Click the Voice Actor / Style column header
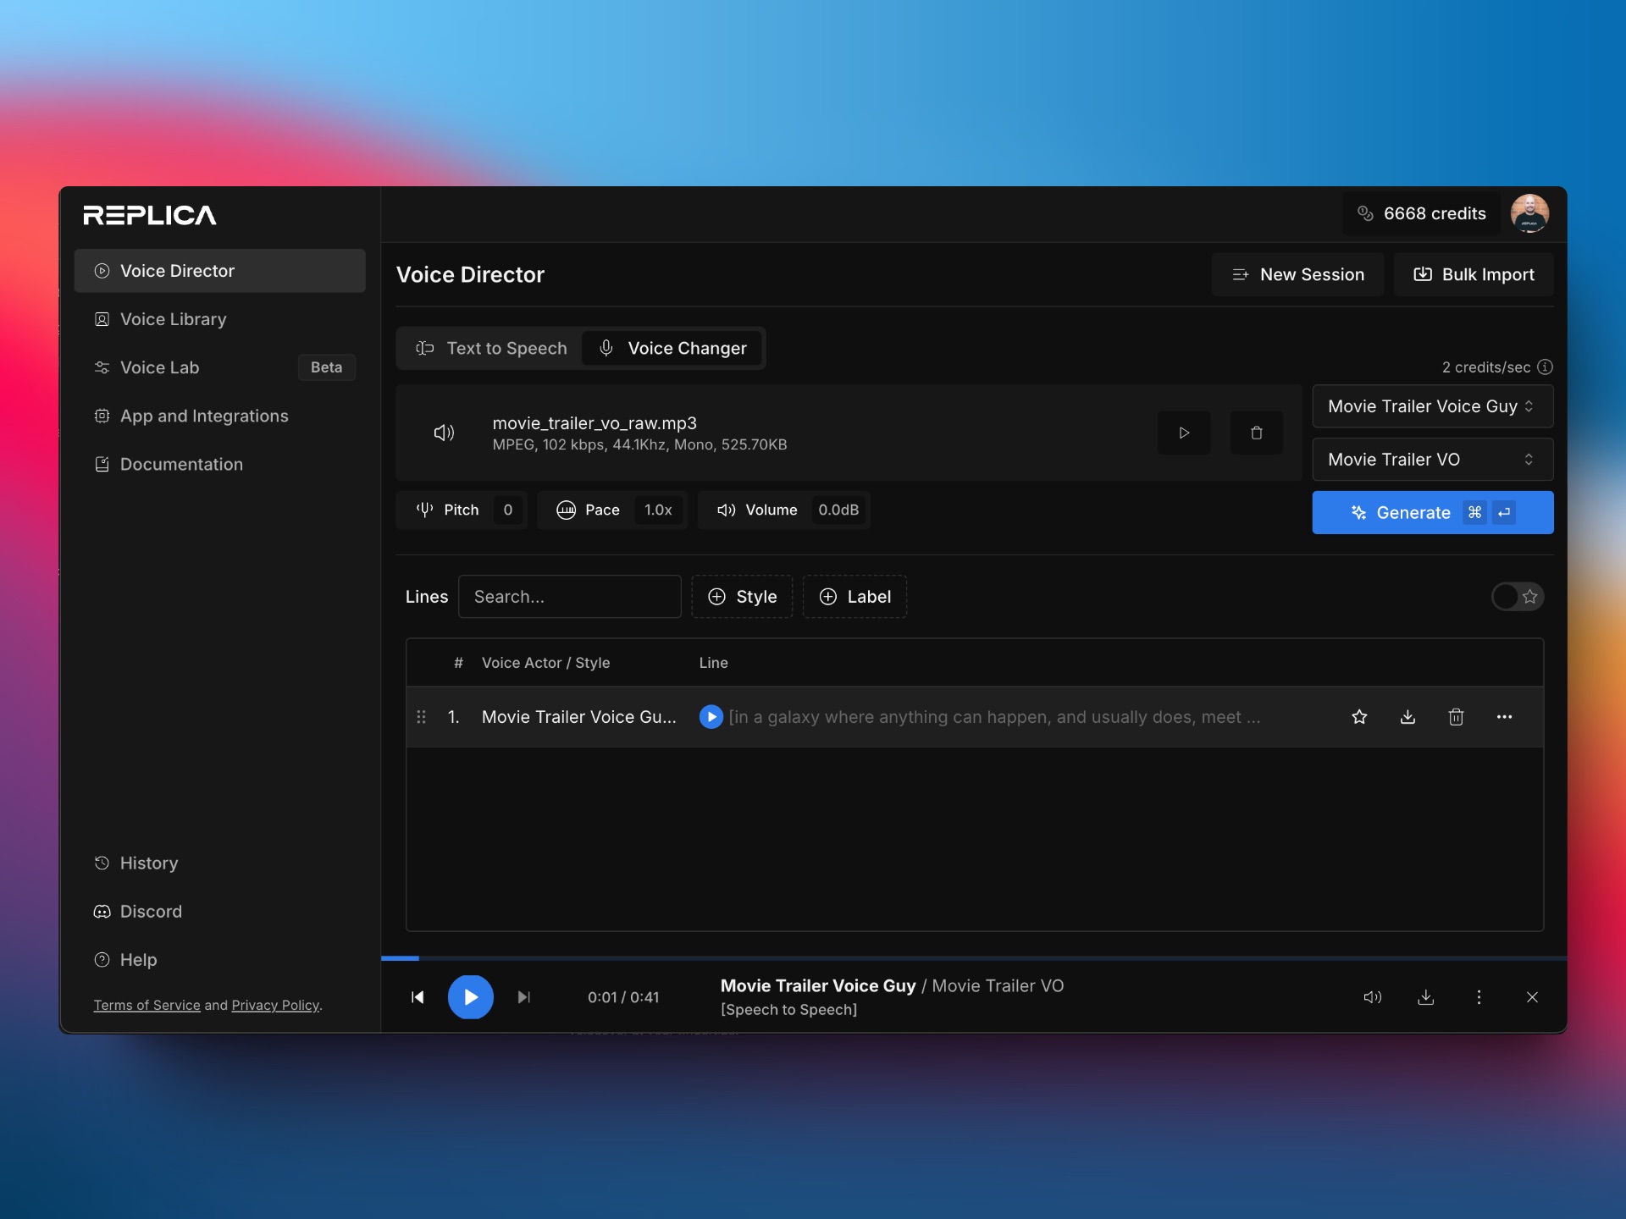 point(545,663)
